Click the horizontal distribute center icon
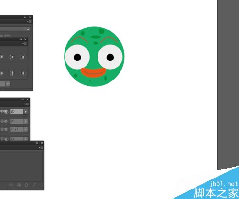239x199 pixels. pyautogui.click(x=11, y=73)
